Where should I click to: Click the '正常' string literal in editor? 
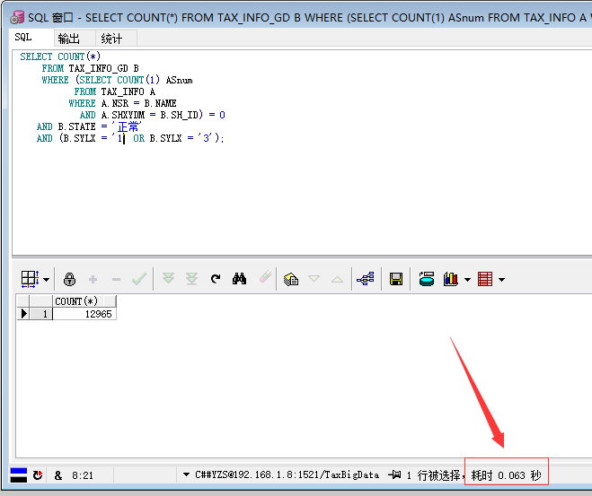pyautogui.click(x=127, y=126)
